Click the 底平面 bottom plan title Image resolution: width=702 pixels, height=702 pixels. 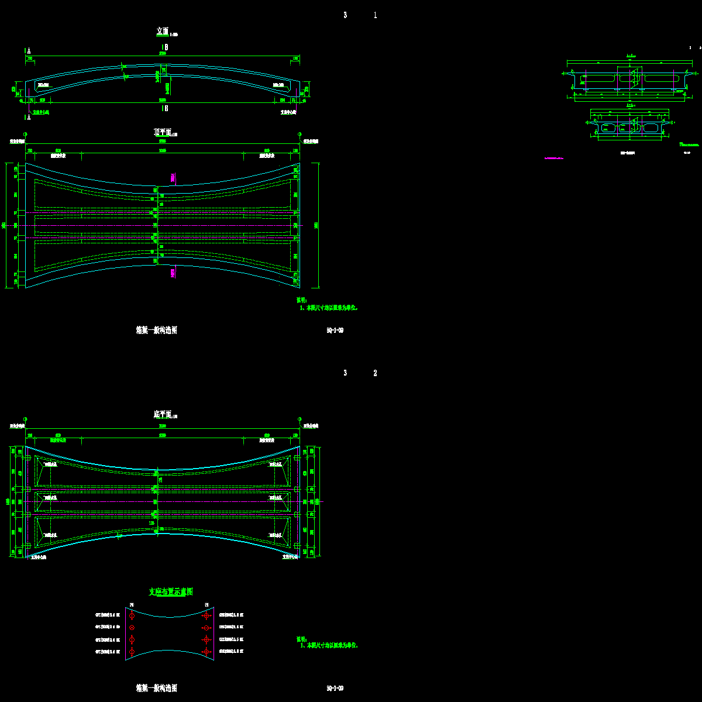pyautogui.click(x=161, y=414)
